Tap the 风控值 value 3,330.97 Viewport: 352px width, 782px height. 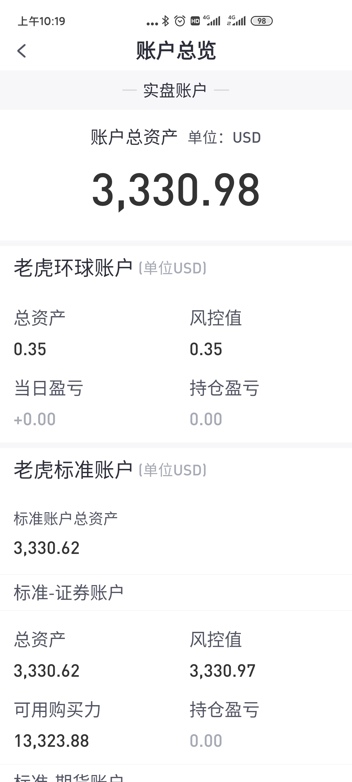(x=222, y=671)
